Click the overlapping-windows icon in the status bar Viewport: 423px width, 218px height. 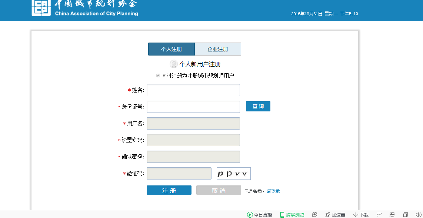[x=406, y=215]
